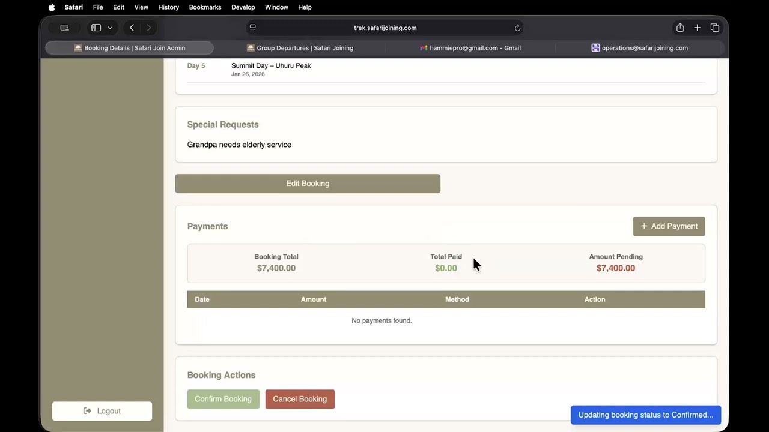Click the Confirm Booking button
Image resolution: width=769 pixels, height=432 pixels.
[x=223, y=399]
